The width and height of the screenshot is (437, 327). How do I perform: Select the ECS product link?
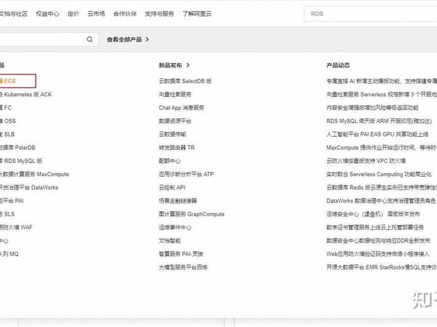coord(8,81)
